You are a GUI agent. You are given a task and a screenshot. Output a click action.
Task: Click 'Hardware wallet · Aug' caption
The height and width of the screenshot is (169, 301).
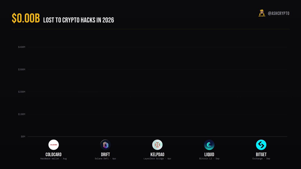pyautogui.click(x=54, y=159)
